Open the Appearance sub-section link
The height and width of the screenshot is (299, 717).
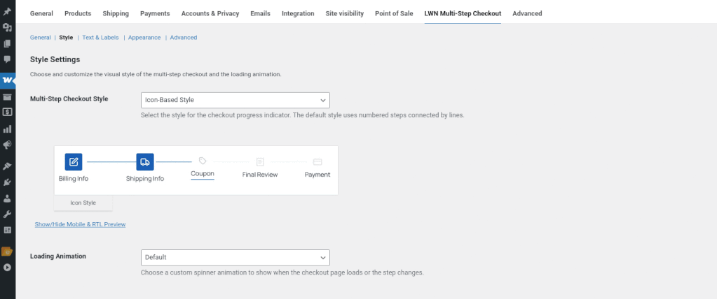[144, 38]
